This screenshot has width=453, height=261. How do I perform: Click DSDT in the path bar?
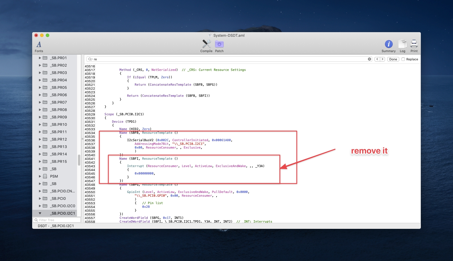(x=42, y=226)
